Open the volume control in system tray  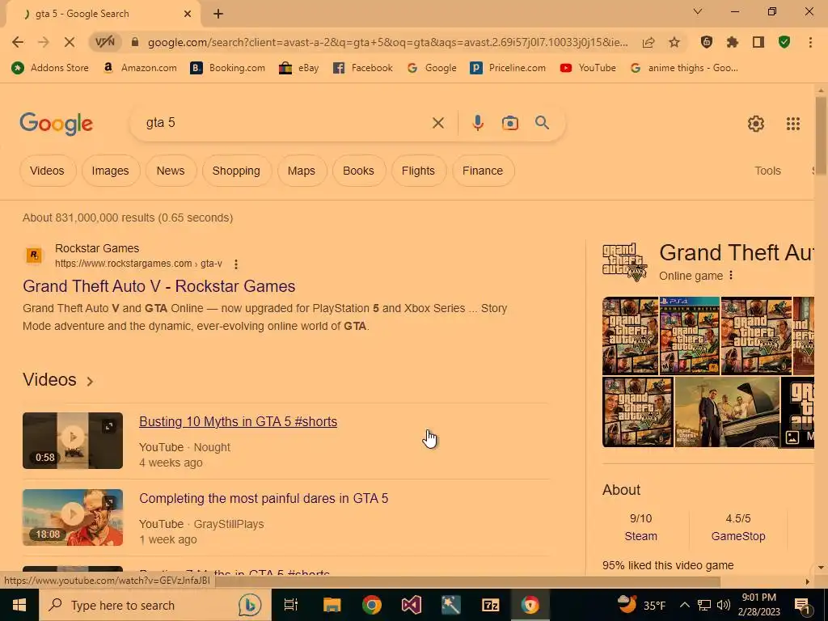pos(724,605)
